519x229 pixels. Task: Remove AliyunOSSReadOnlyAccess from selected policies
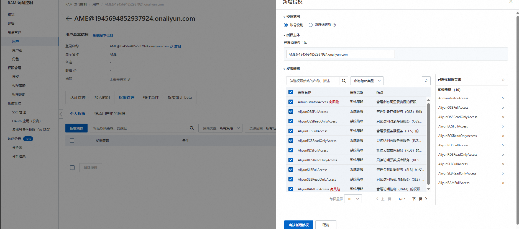click(503, 117)
